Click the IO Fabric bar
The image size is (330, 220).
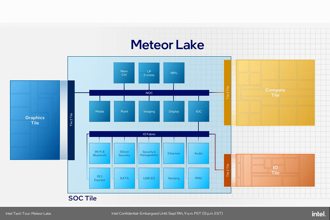pyautogui.click(x=149, y=134)
